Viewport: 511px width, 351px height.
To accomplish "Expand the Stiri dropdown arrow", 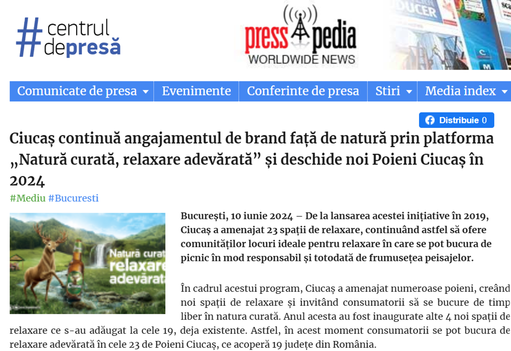I will pos(409,92).
